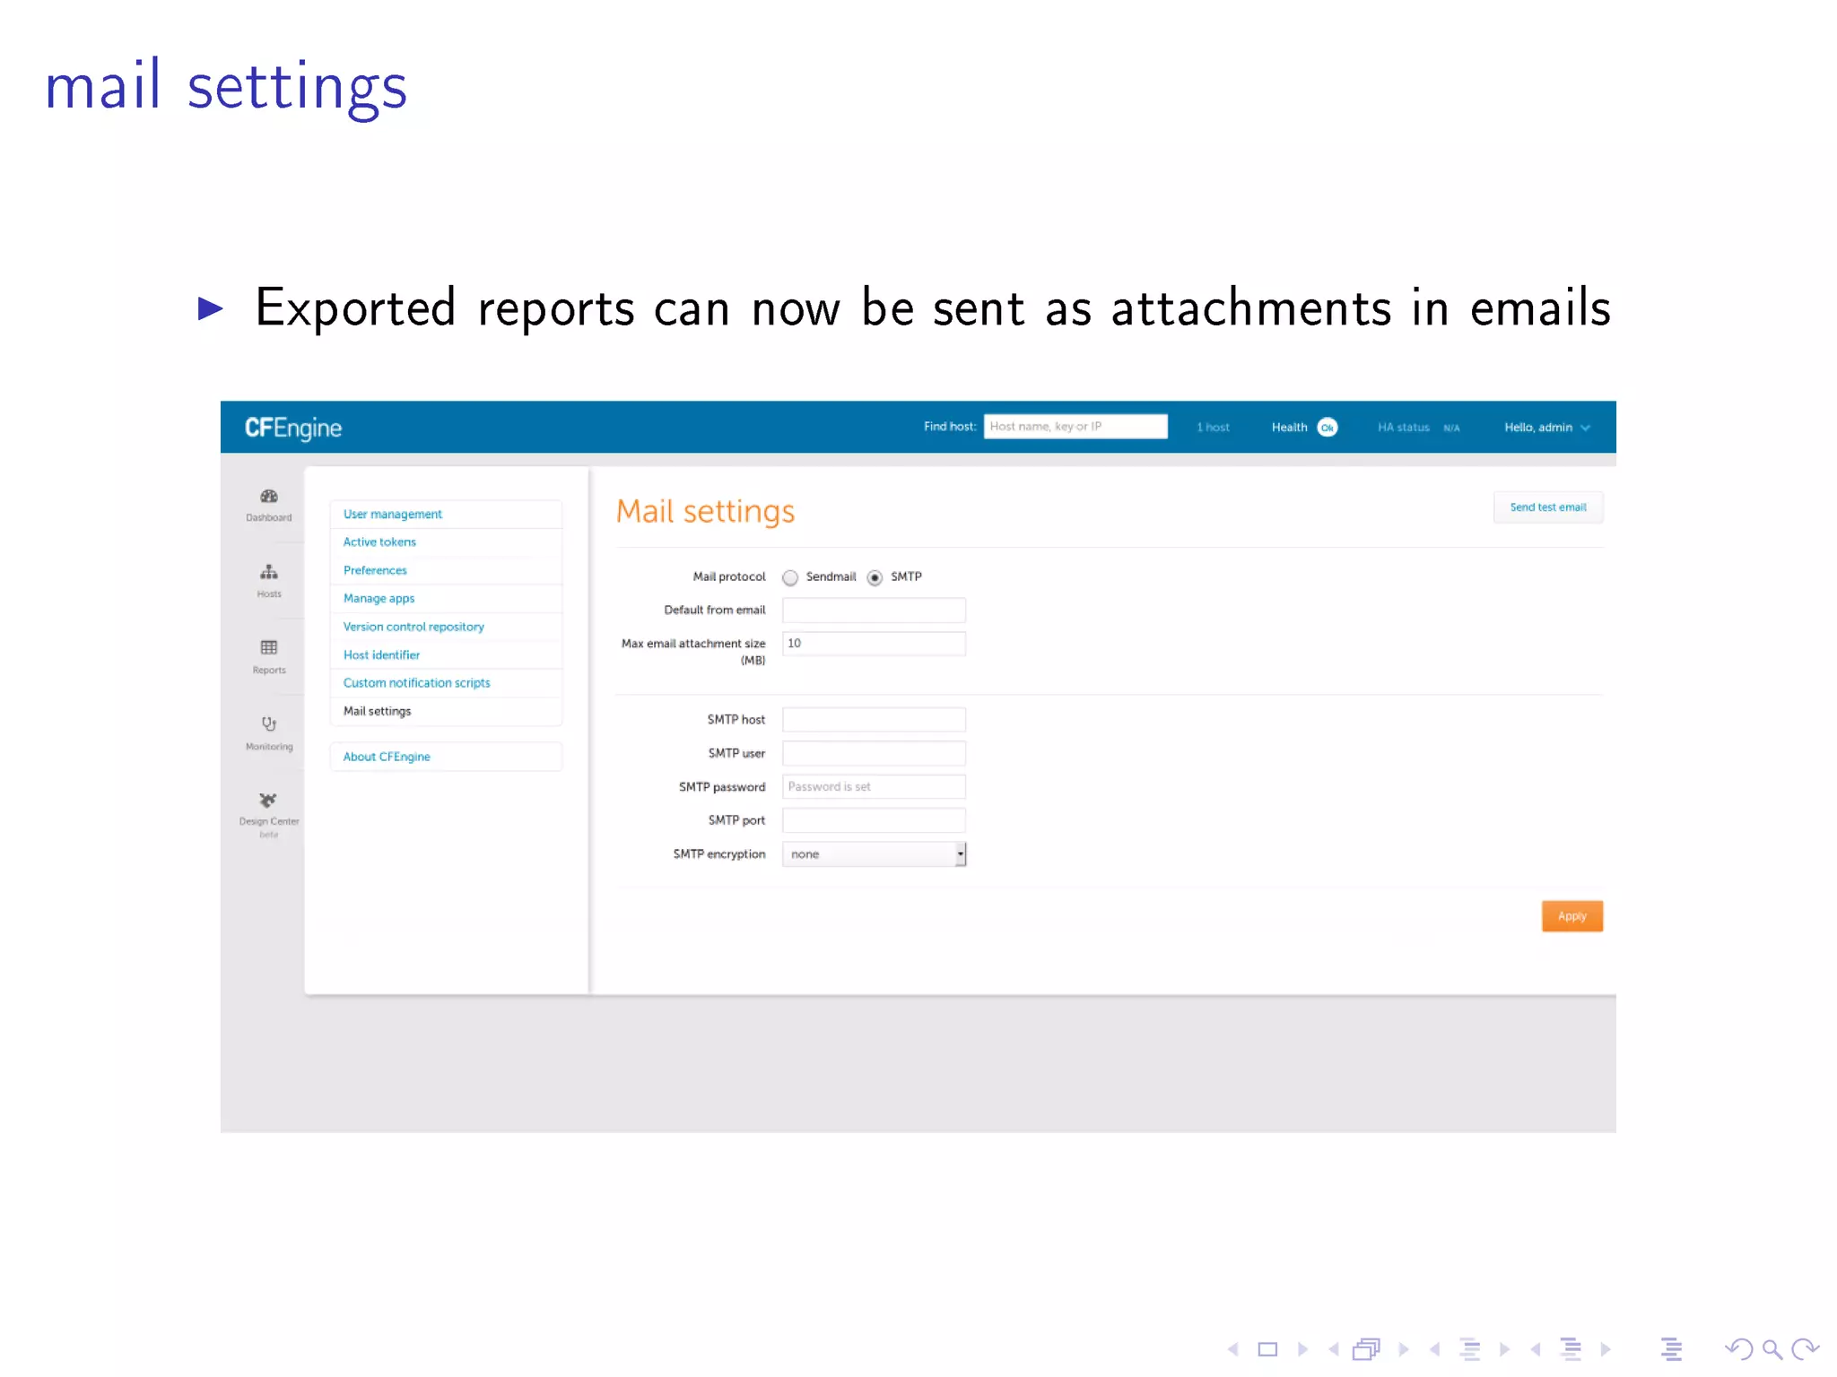
Task: Focus the SMTP port field
Action: tap(874, 820)
